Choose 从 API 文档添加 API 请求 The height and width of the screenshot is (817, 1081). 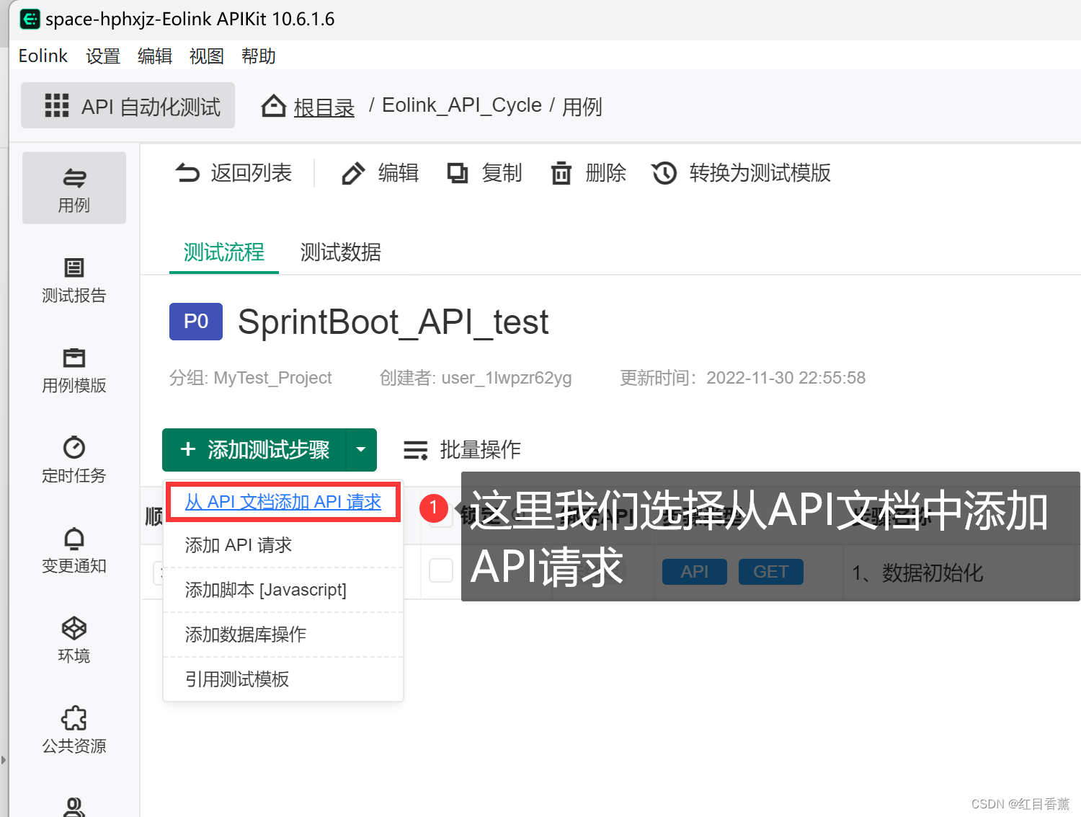283,502
